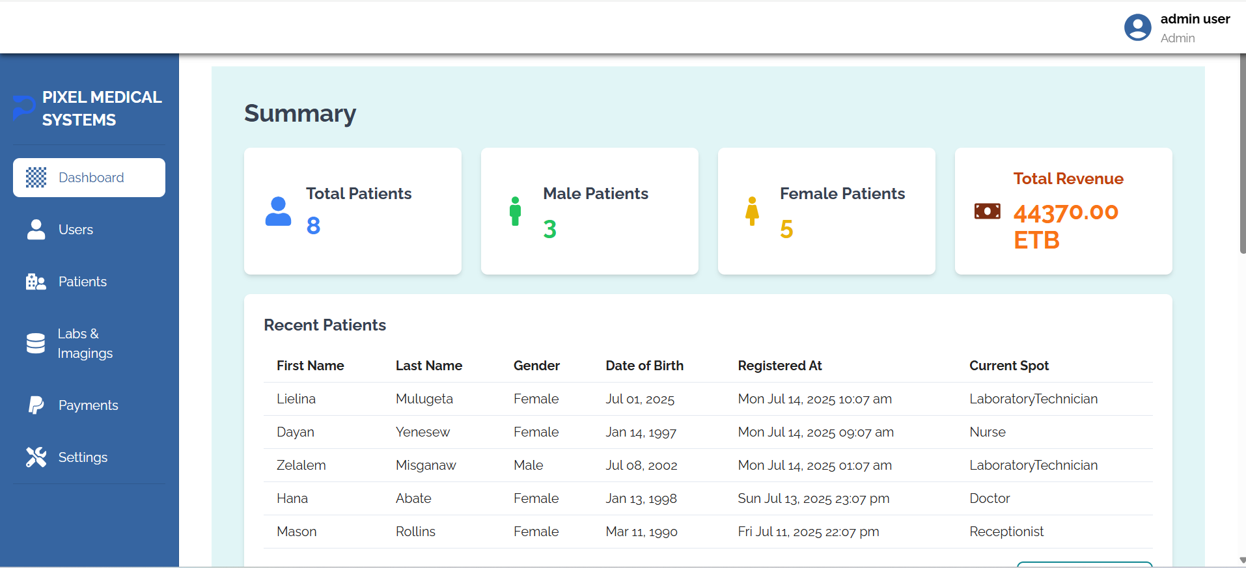
Task: Click the admin user name
Action: 1195,19
